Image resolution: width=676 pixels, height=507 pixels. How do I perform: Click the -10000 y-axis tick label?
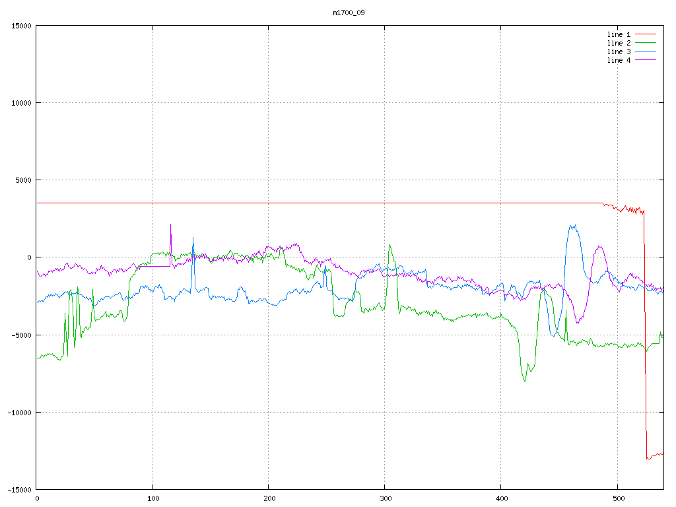tap(18, 412)
